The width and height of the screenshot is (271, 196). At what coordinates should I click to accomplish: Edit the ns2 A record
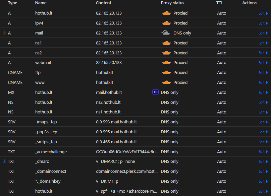click(x=263, y=53)
